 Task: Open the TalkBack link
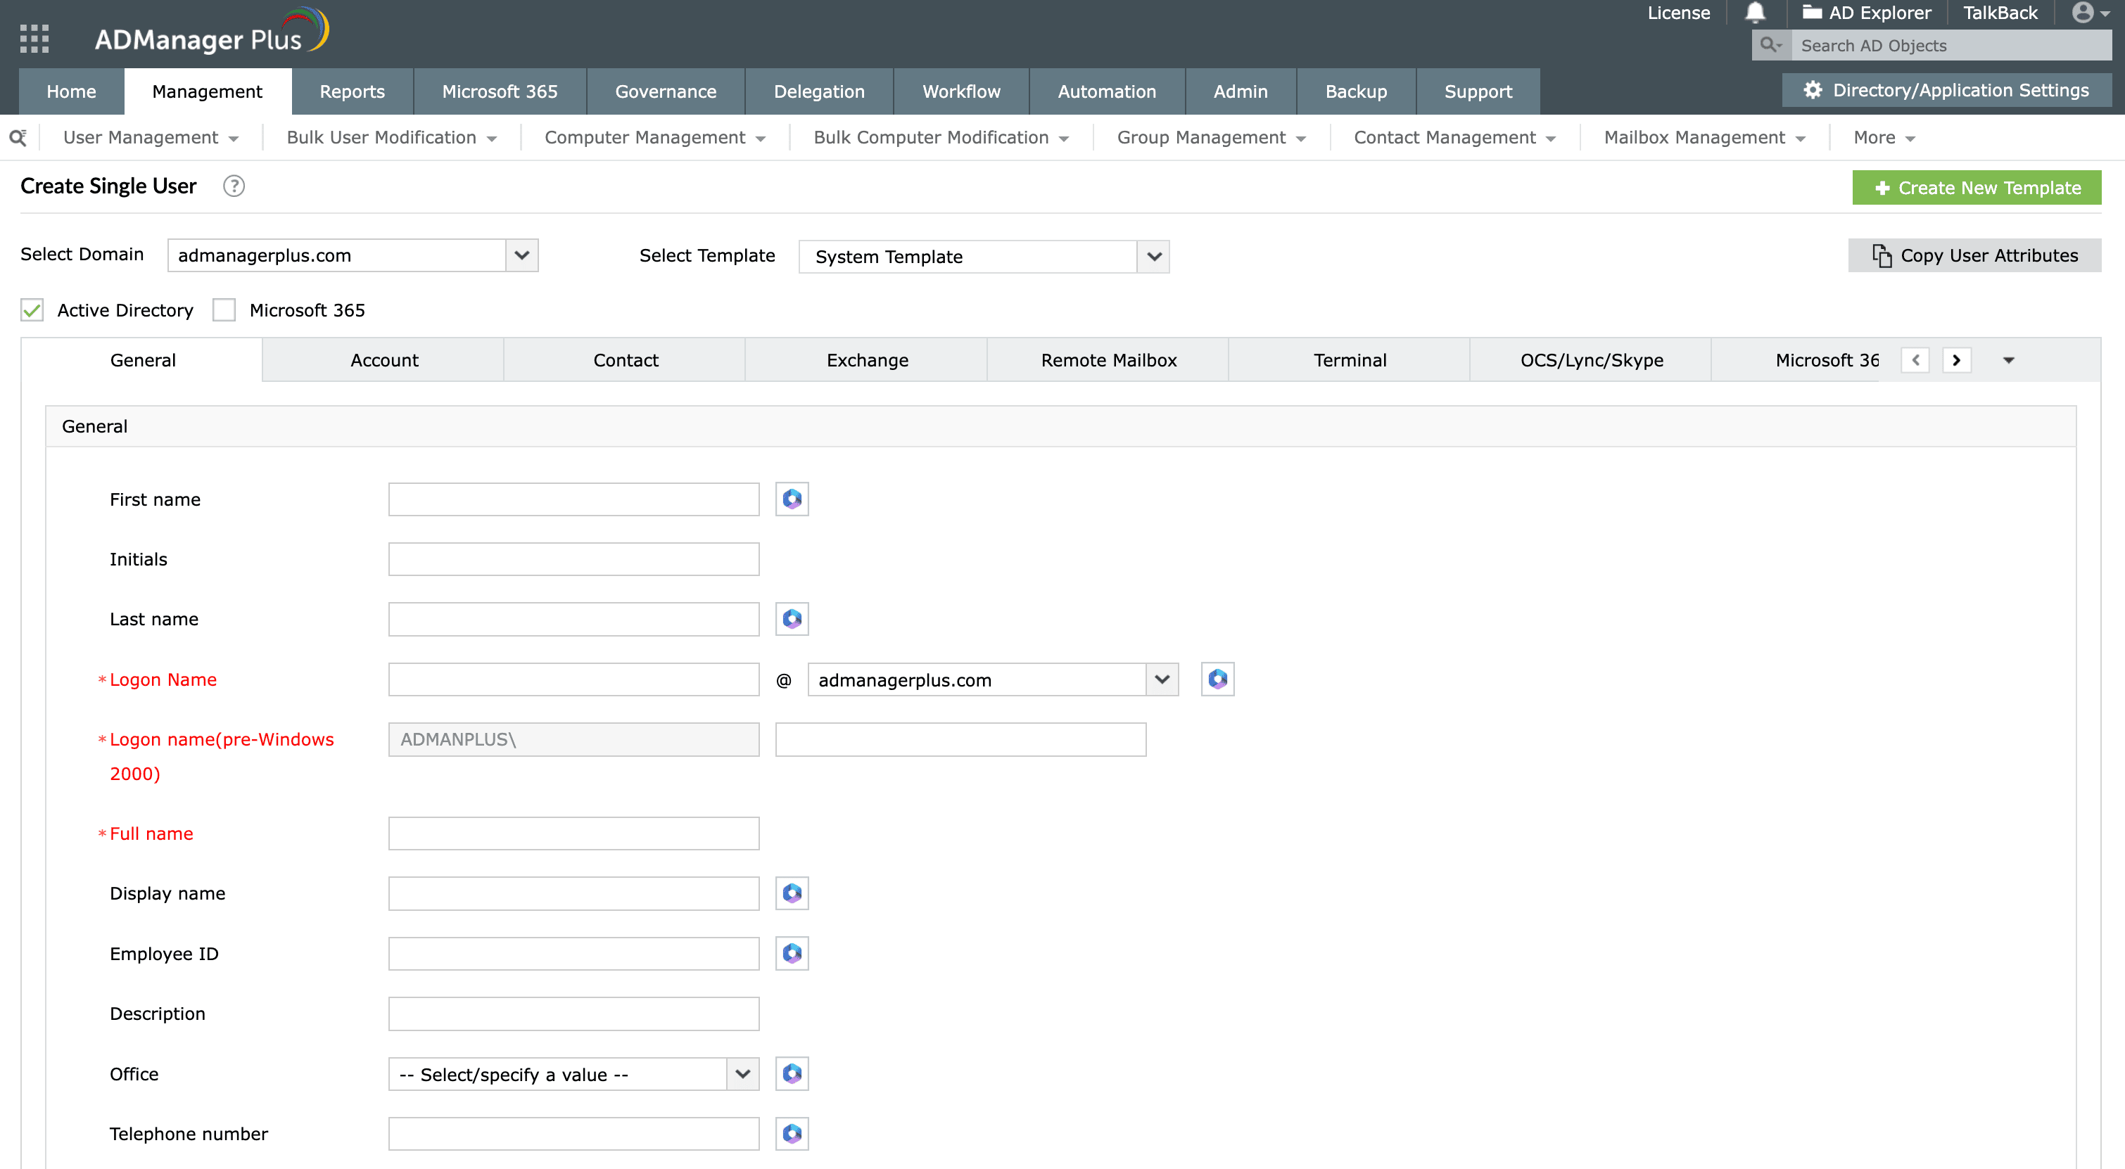coord(2000,13)
